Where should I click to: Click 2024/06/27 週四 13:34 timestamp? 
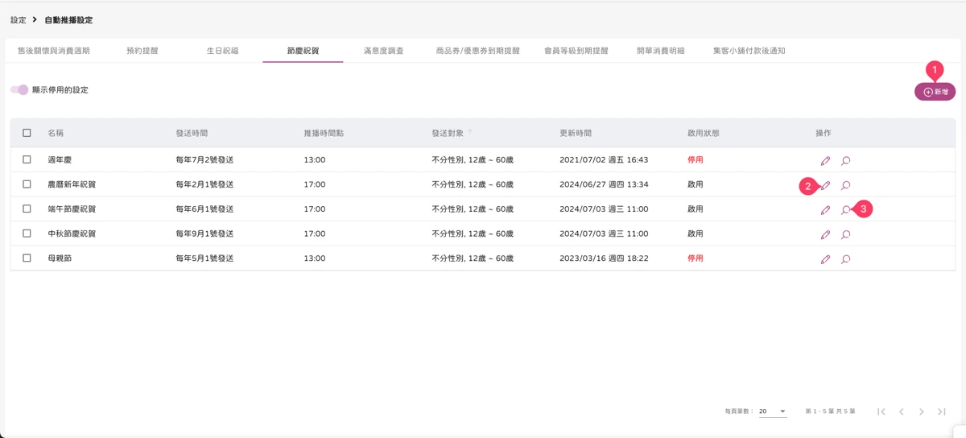(604, 184)
